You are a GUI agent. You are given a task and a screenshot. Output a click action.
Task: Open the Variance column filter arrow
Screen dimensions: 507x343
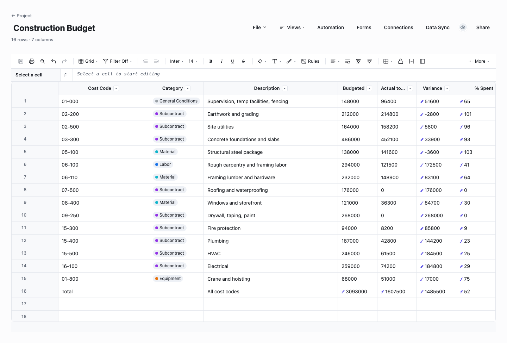pos(447,88)
